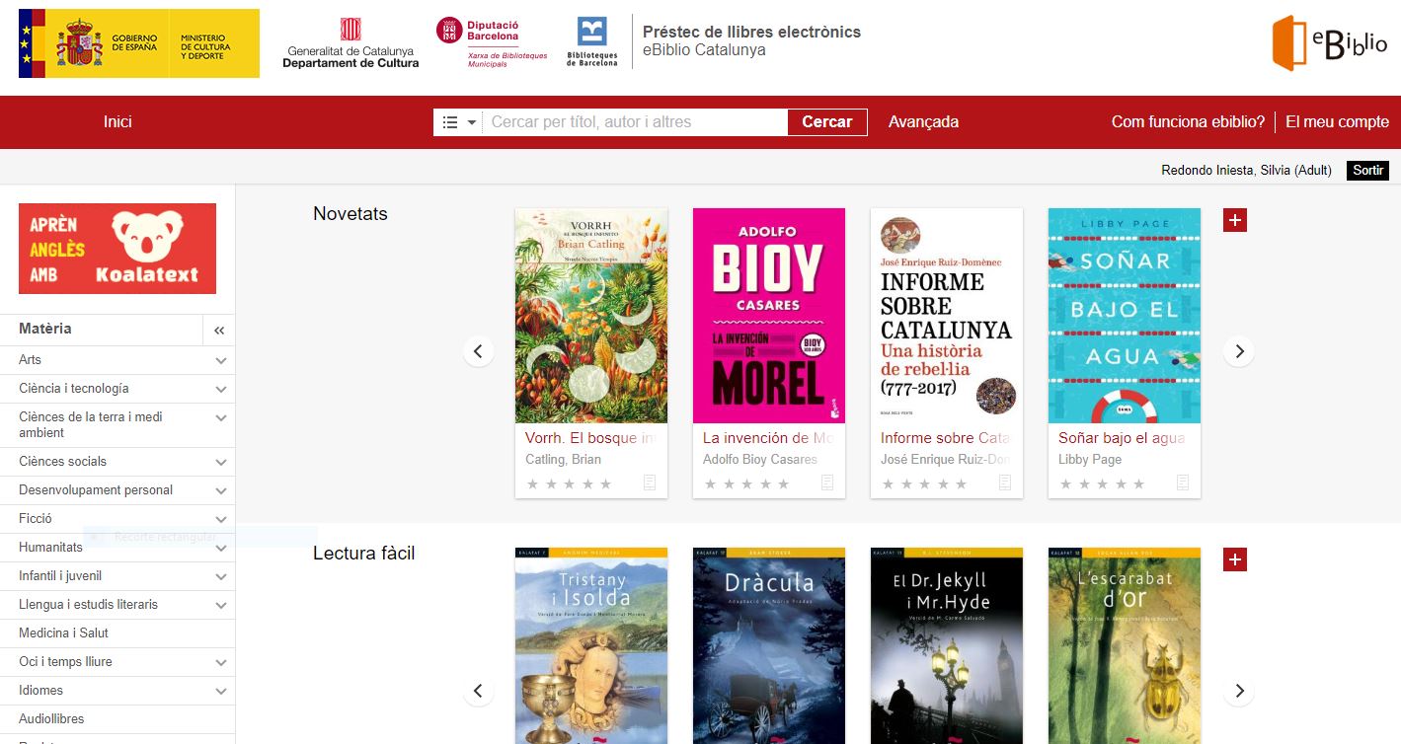The image size is (1401, 744).
Task: Expand the Idiomes category chevron
Action: coord(221,691)
